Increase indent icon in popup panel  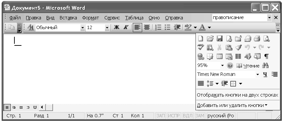pyautogui.click(x=225, y=83)
